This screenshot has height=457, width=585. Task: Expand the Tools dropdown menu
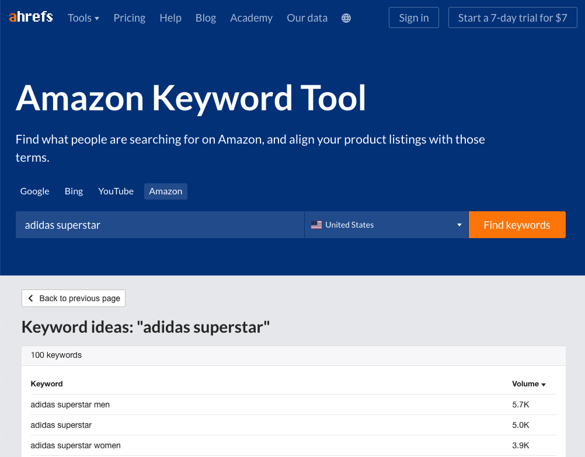click(83, 18)
